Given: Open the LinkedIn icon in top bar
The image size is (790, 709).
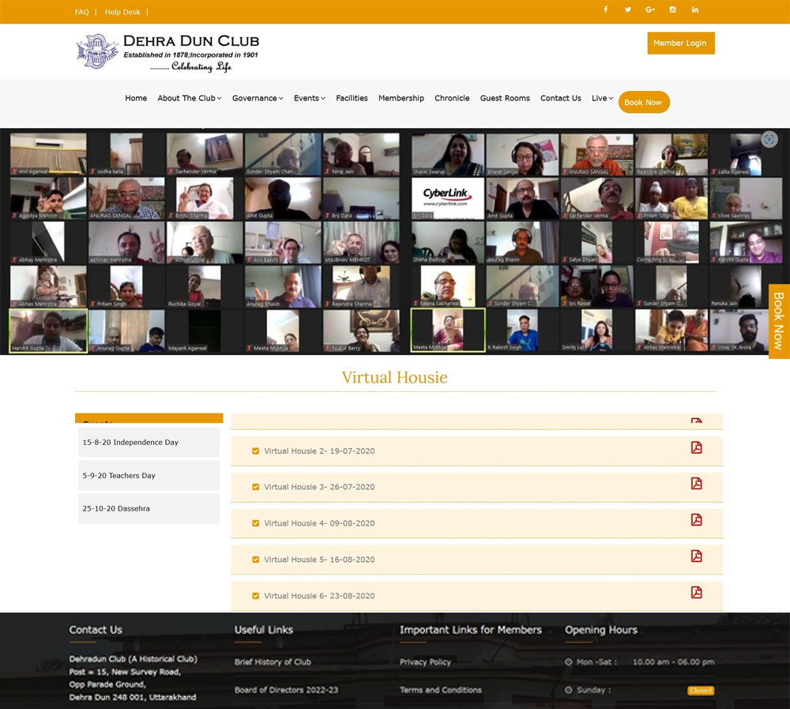Looking at the screenshot, I should pyautogui.click(x=695, y=9).
